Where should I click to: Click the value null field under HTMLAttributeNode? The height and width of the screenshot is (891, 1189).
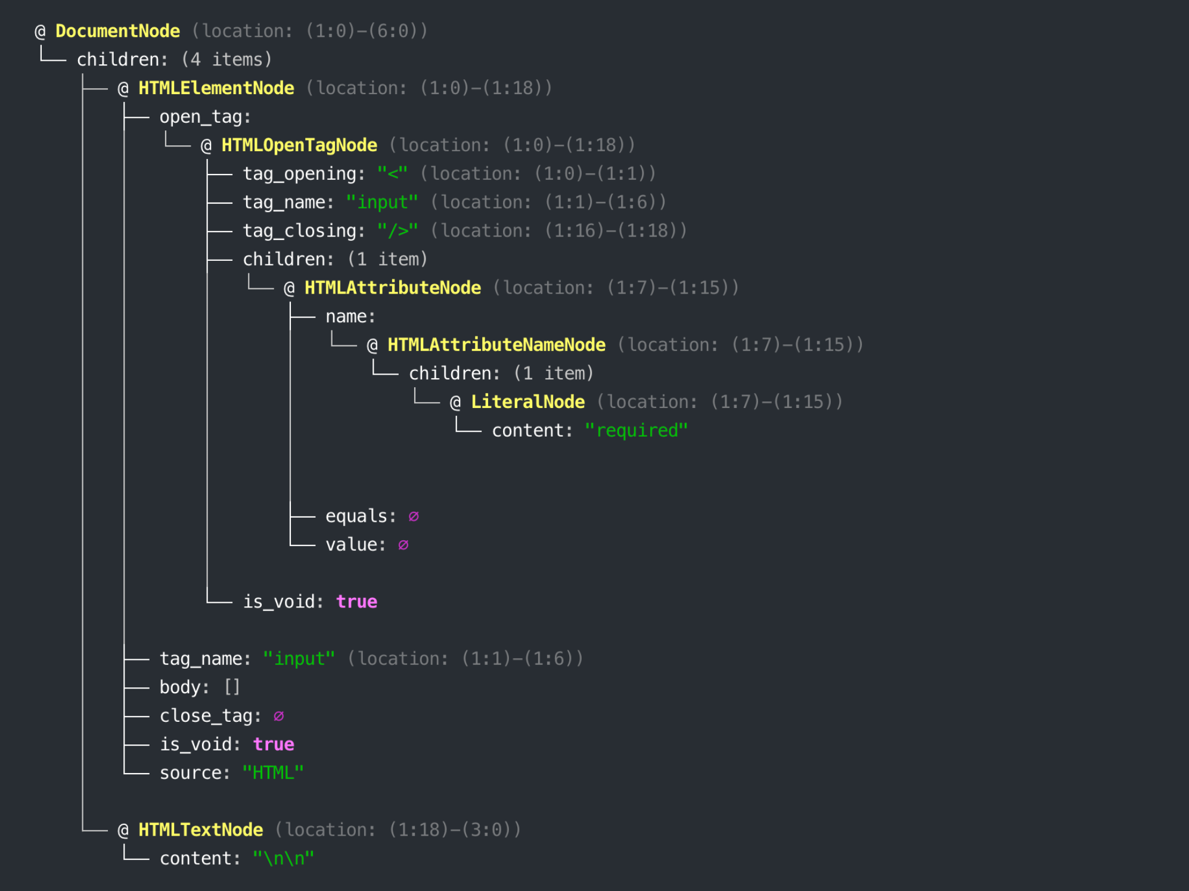point(404,544)
